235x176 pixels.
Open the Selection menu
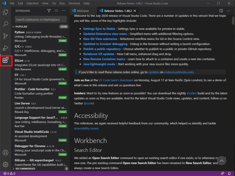[33, 3]
